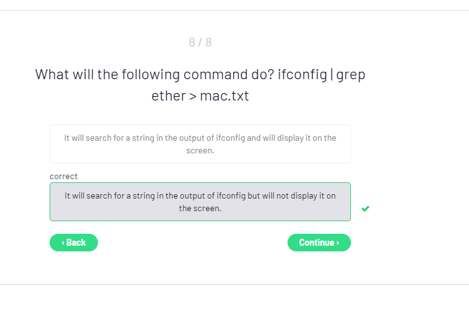Click the green checkmark beside the correct answer
Viewport: 469px width, 318px height.
pos(365,209)
